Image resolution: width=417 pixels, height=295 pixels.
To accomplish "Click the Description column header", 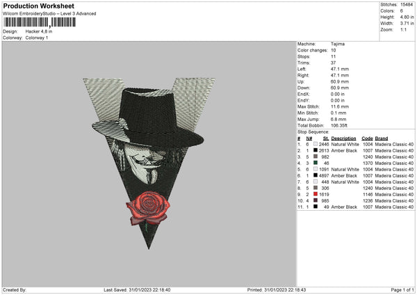I will click(x=343, y=138).
